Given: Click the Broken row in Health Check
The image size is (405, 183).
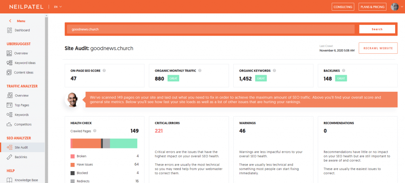Looking at the screenshot, I should click(x=104, y=156).
